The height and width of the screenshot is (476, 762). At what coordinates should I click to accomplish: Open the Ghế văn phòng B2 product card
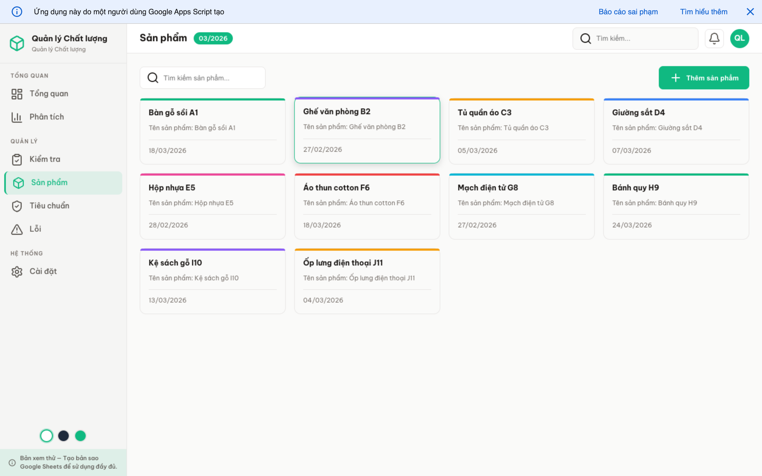tap(367, 130)
